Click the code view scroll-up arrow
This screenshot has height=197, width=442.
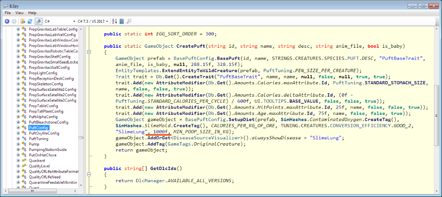pos(436,29)
